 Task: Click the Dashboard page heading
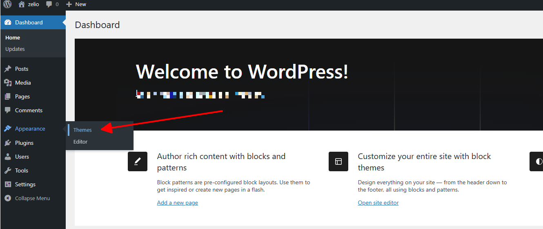click(98, 25)
